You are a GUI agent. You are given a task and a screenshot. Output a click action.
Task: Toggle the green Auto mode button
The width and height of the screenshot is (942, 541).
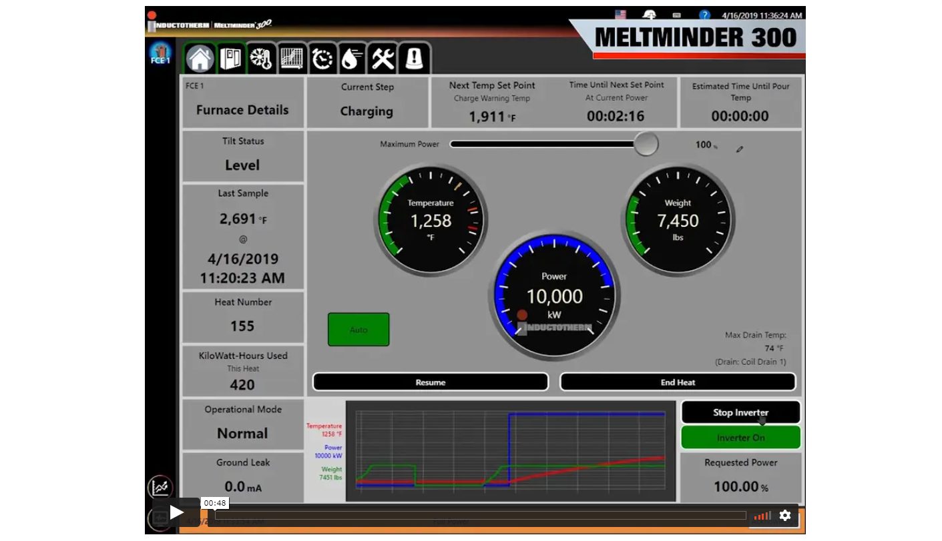[x=359, y=330]
